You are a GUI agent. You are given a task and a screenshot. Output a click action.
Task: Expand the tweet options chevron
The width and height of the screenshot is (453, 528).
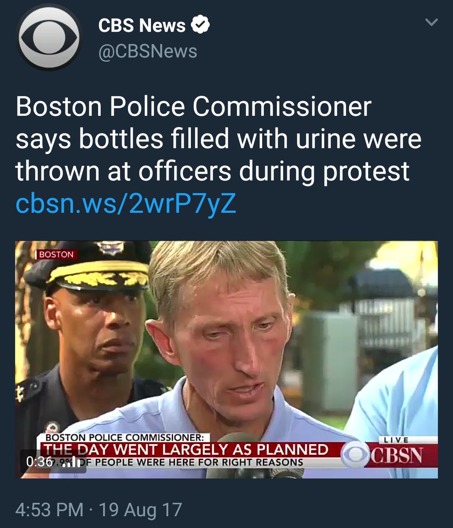coord(432,22)
